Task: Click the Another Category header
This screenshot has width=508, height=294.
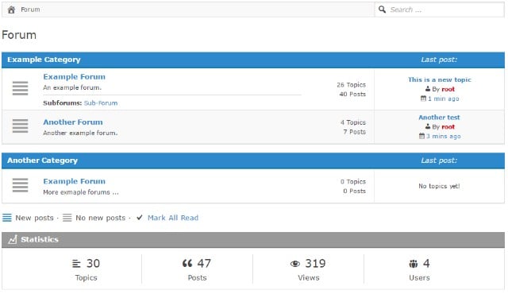Action: pos(42,161)
